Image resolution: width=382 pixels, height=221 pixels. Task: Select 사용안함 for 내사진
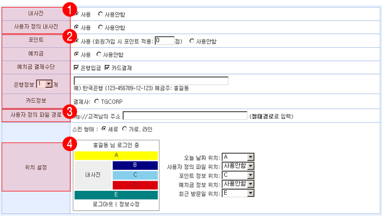pyautogui.click(x=101, y=13)
